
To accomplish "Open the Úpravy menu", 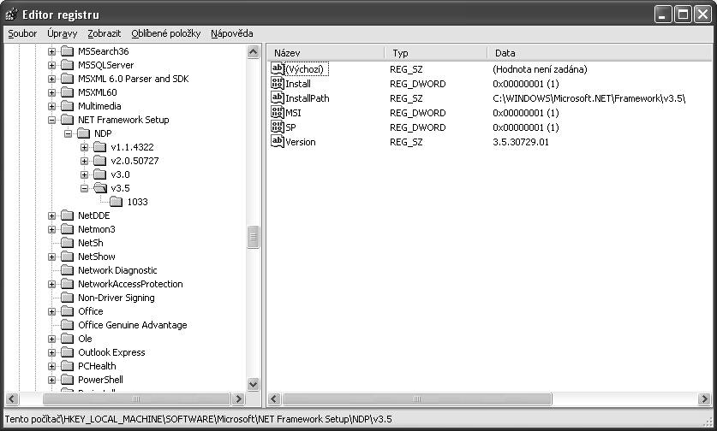I will 63,34.
